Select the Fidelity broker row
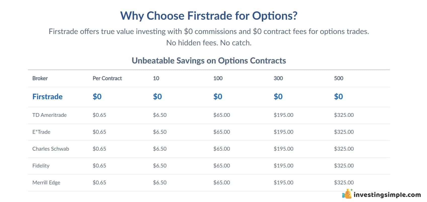Image resolution: width=427 pixels, height=202 pixels. [209, 166]
